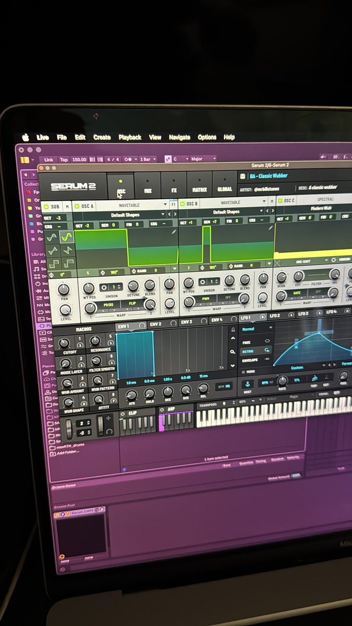352x626 pixels.
Task: Click the OSC A FLIP warp button
Action: tap(133, 303)
